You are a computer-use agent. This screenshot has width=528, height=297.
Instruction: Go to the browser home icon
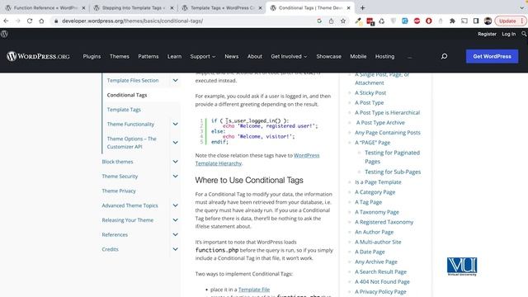click(41, 21)
